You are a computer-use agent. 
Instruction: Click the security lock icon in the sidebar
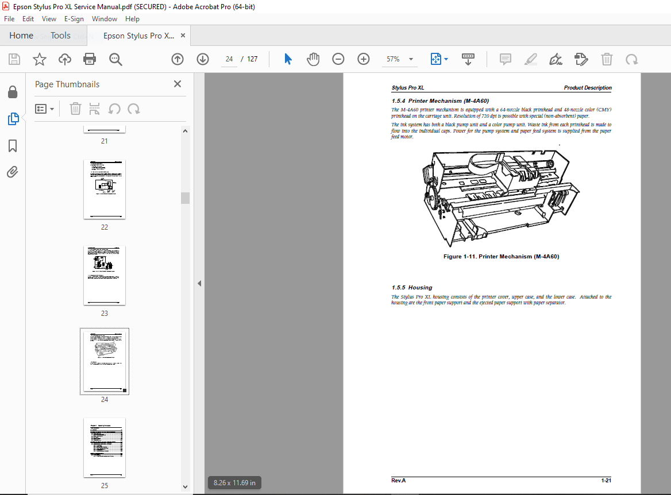pos(14,92)
